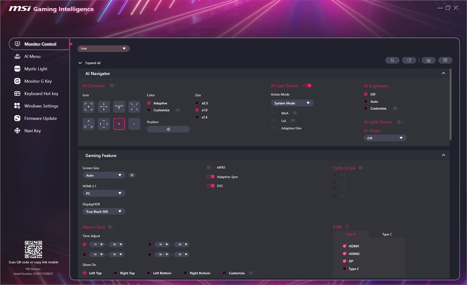Screen dimensions: 467x285
Task: Open the User profile dropdown
Action: point(103,49)
